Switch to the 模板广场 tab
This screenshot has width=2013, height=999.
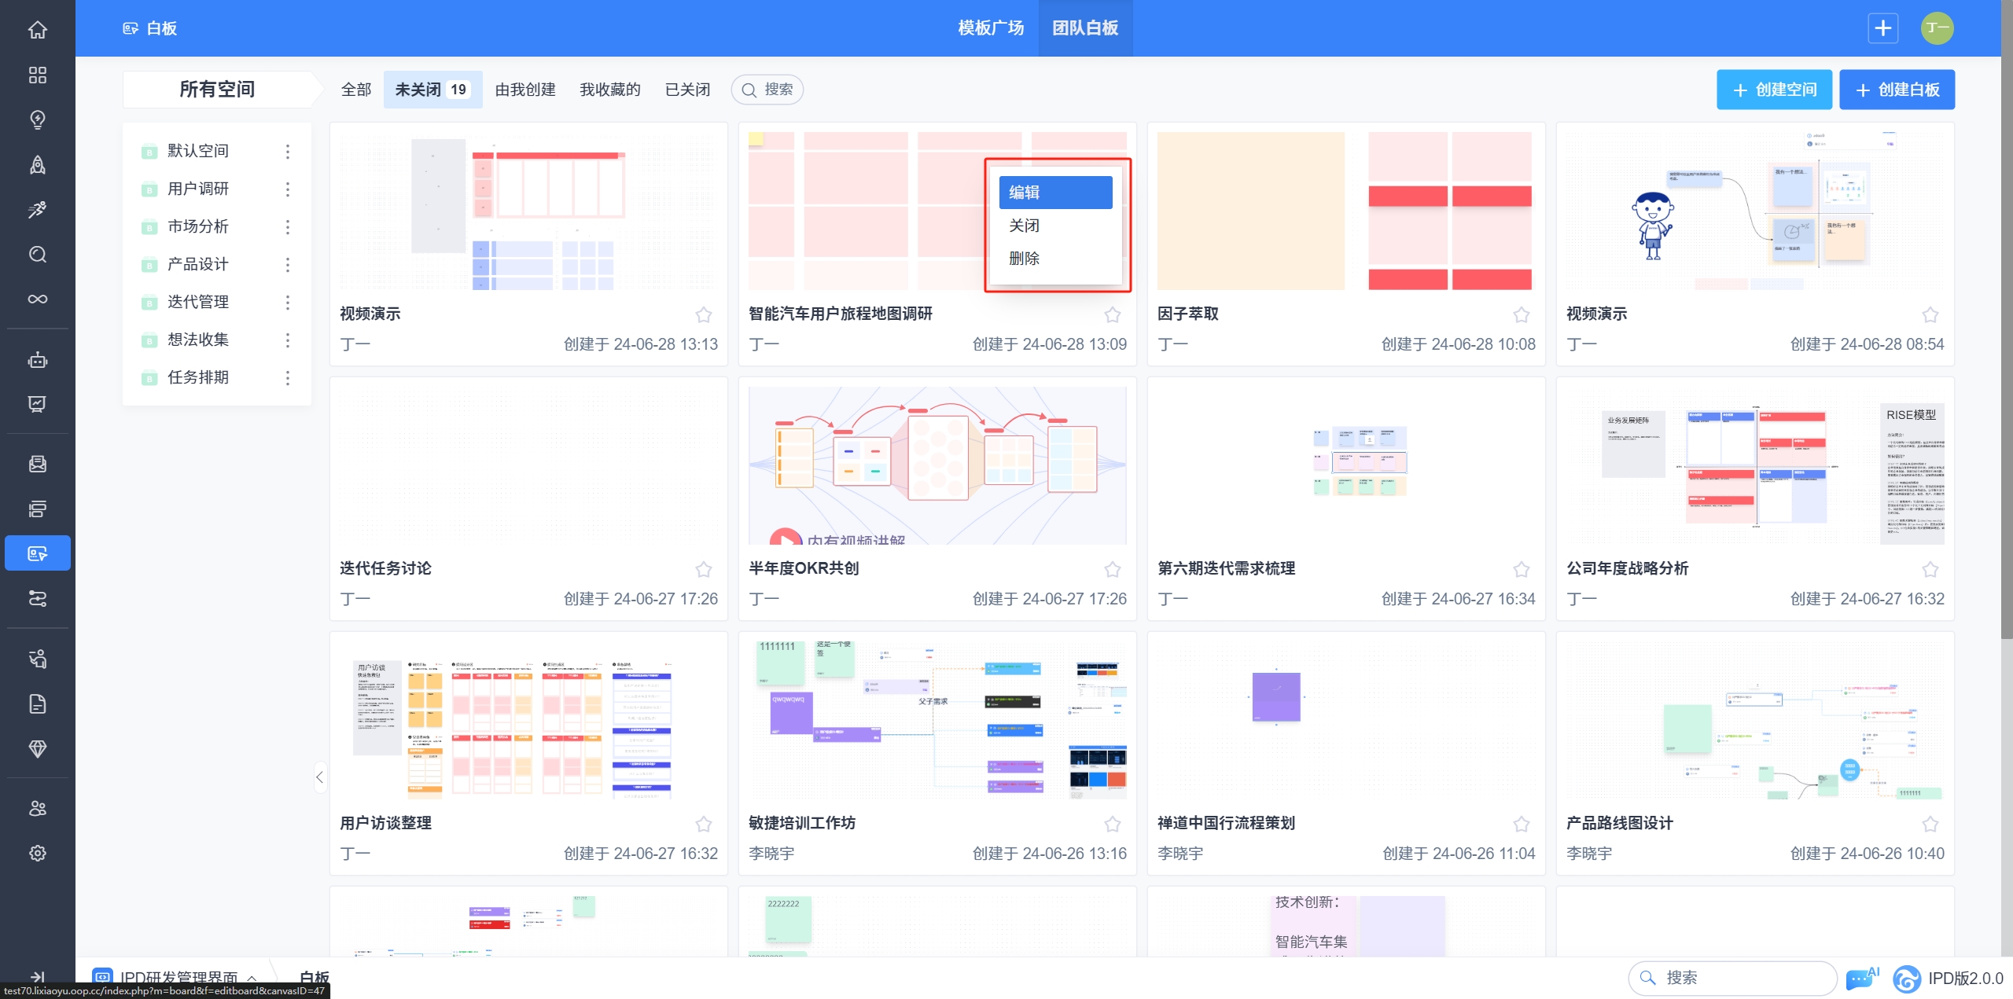991,28
